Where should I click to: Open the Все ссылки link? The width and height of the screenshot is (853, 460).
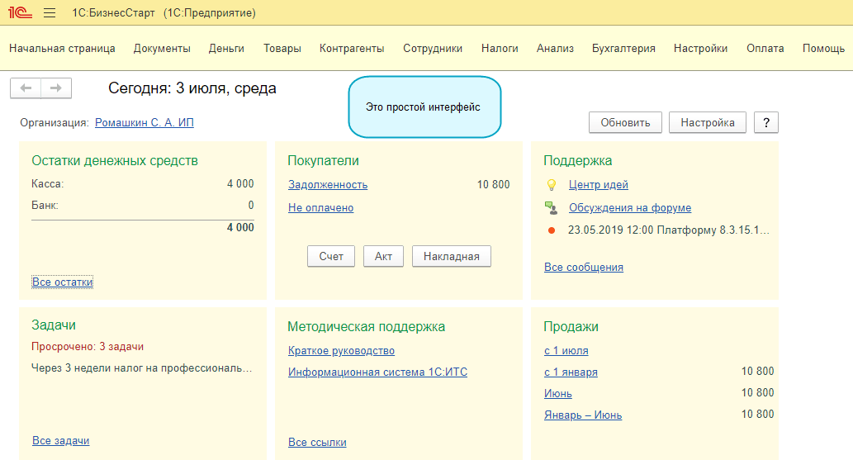tap(317, 442)
